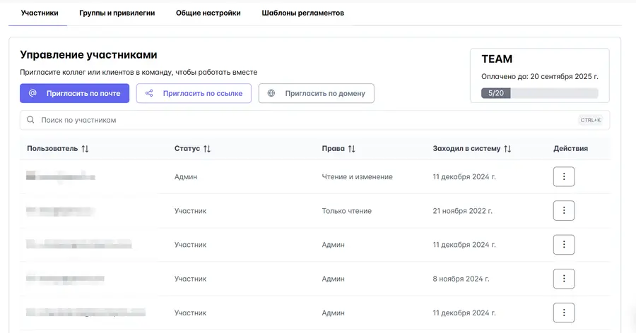
Task: Sort by Пользователь column arrows
Action: pyautogui.click(x=85, y=149)
